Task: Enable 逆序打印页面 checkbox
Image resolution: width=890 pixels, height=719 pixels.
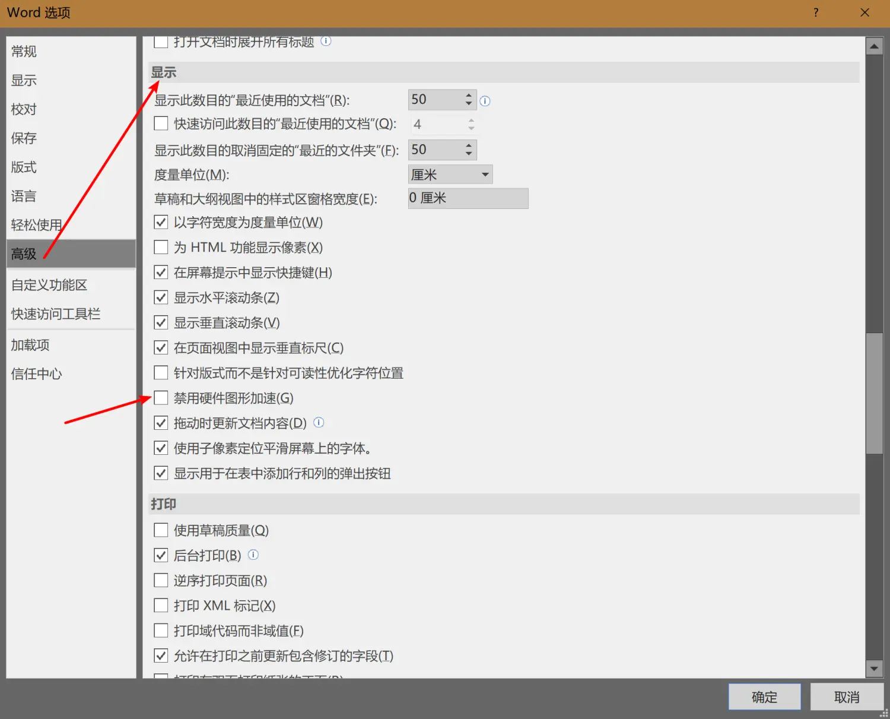Action: tap(161, 580)
